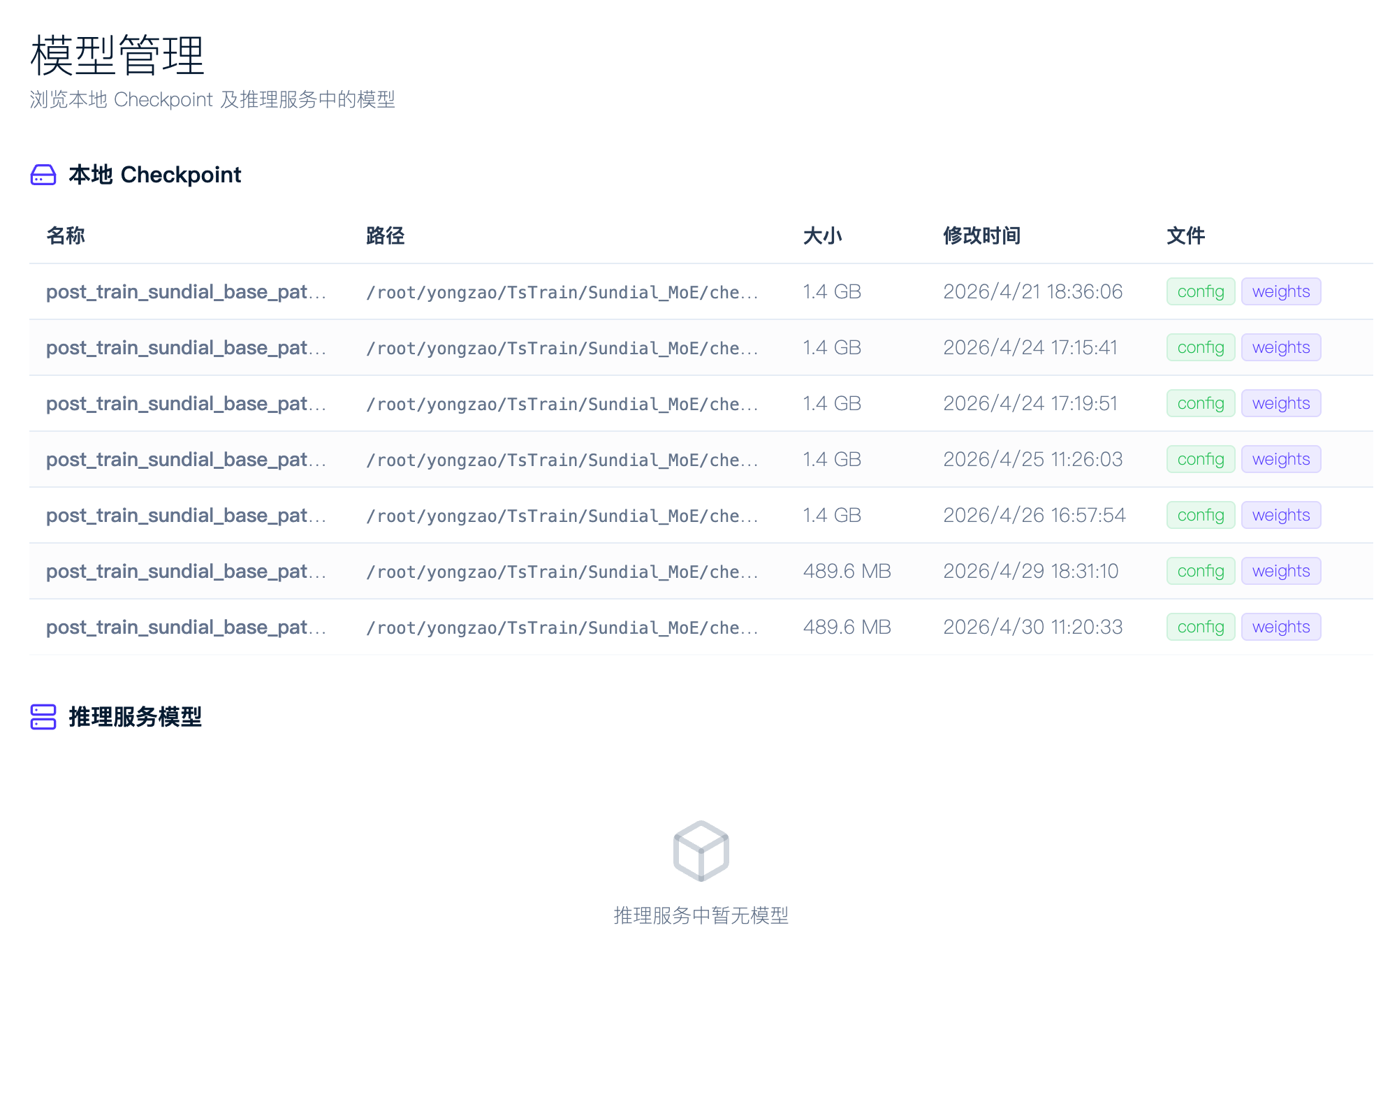The image size is (1397, 1118).
Task: Click the 文件 column header
Action: (x=1186, y=235)
